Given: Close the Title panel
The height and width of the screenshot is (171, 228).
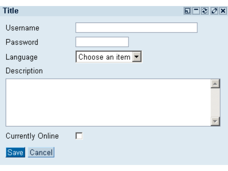Looking at the screenshot, I should pos(223,11).
